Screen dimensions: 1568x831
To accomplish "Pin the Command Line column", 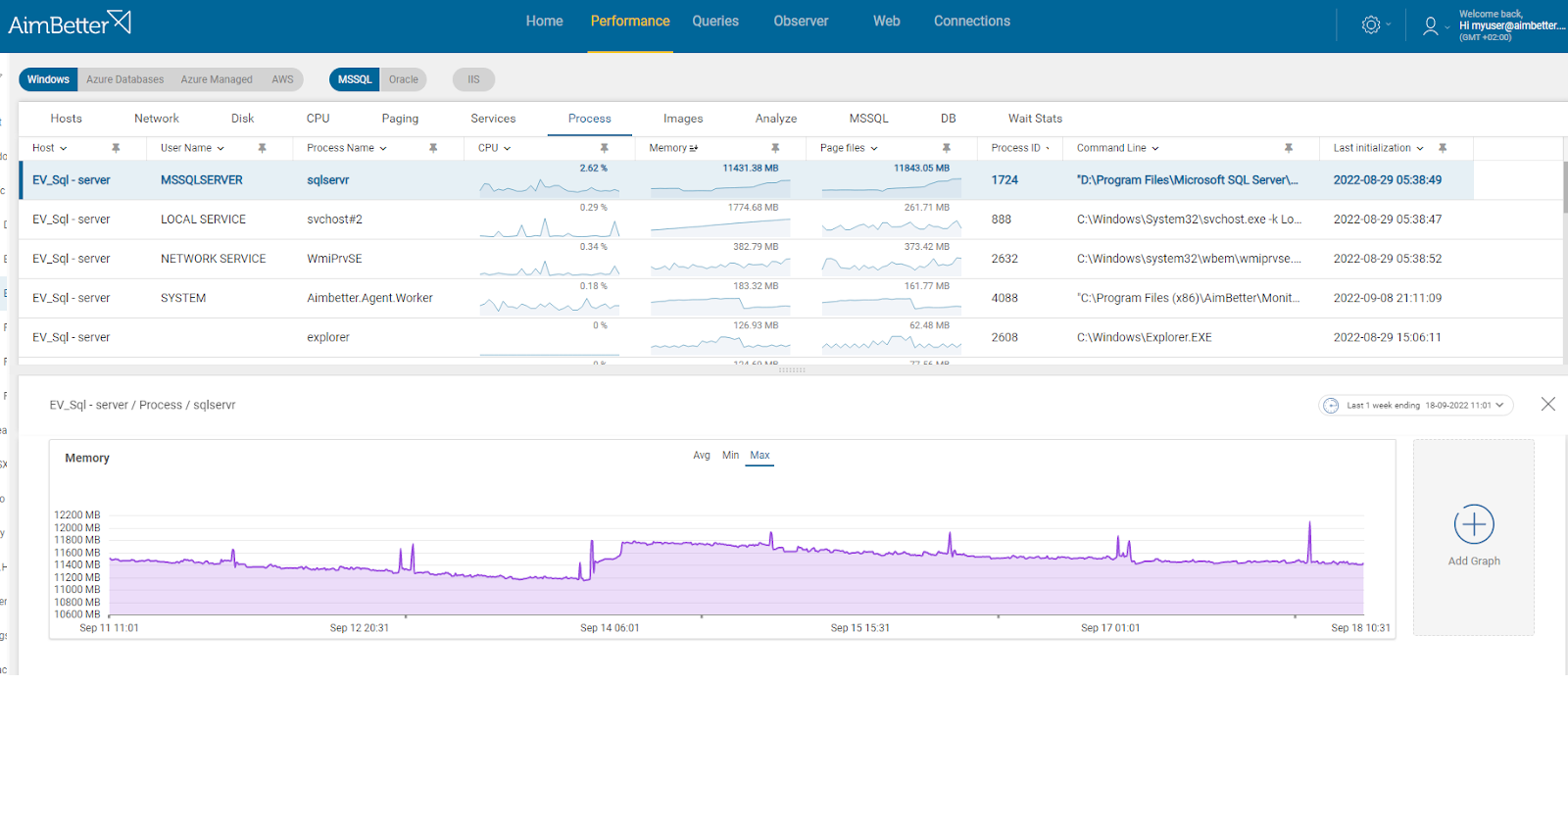I will [x=1289, y=148].
